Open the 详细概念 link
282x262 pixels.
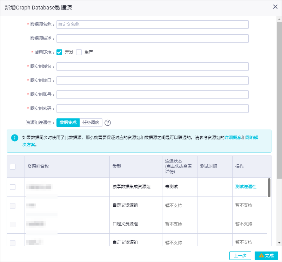(x=233, y=138)
